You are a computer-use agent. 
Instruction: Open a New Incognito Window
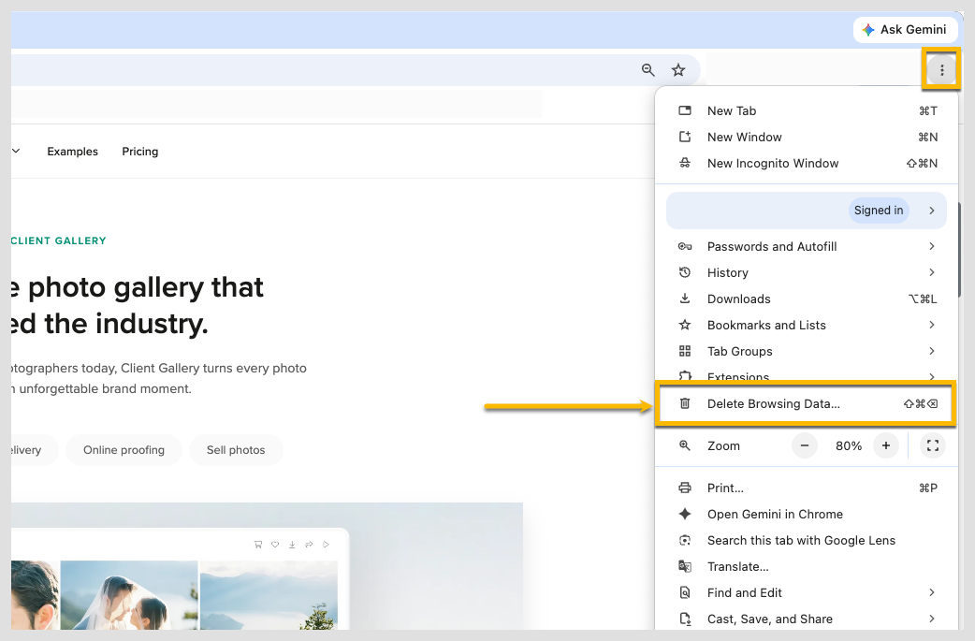(807, 164)
